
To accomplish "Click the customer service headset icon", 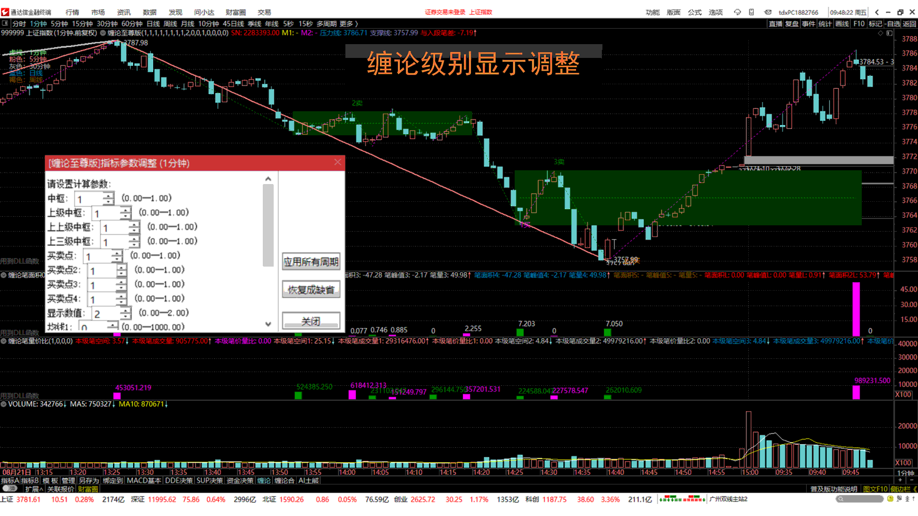I will (x=737, y=12).
